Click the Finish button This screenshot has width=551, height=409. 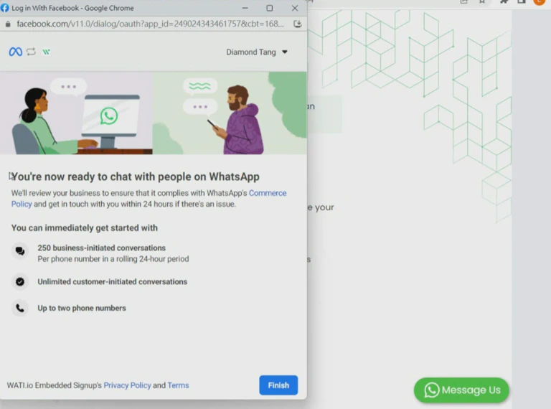pos(278,385)
